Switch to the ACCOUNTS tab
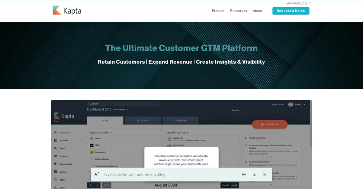 pyautogui.click(x=143, y=121)
